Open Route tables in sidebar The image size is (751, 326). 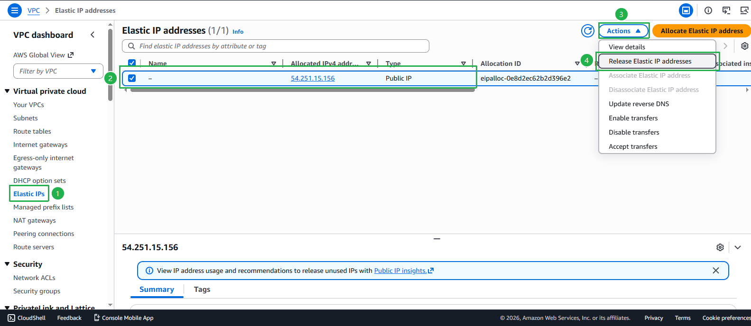tap(32, 131)
